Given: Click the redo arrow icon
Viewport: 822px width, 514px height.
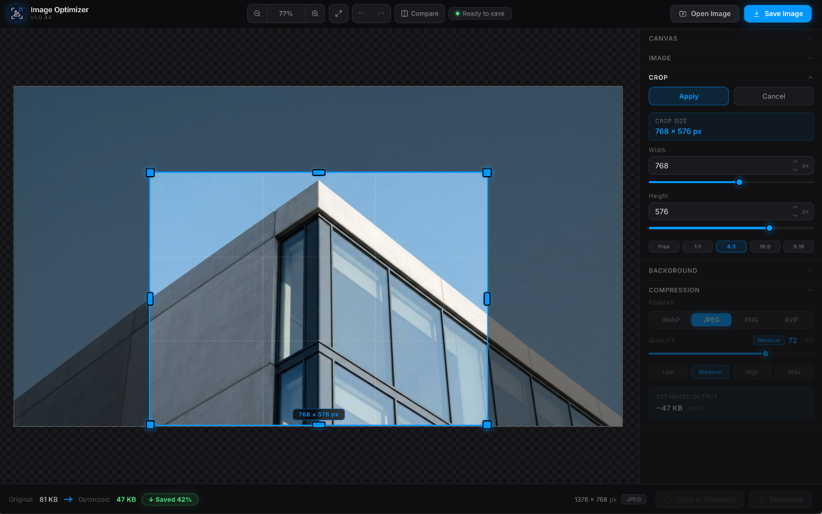Looking at the screenshot, I should click(381, 13).
